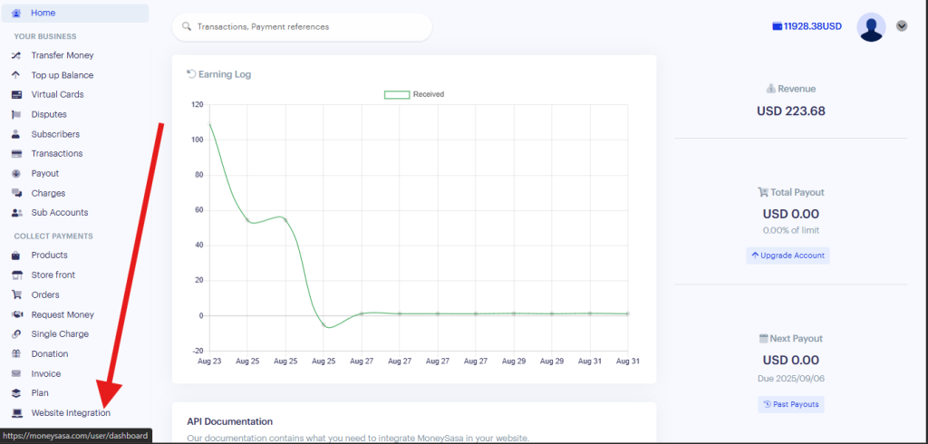The image size is (928, 444).
Task: Click the Past Payouts button
Action: point(790,404)
